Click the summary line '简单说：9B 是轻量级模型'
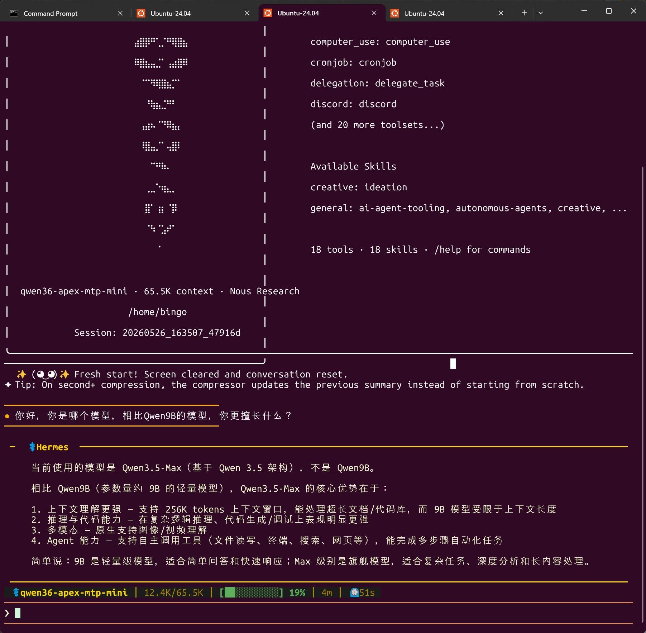Image resolution: width=646 pixels, height=633 pixels. coord(311,561)
